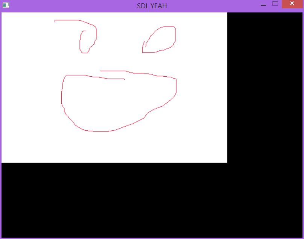Close the SDL YEAH window
This screenshot has height=239, width=304.
click(x=293, y=4)
